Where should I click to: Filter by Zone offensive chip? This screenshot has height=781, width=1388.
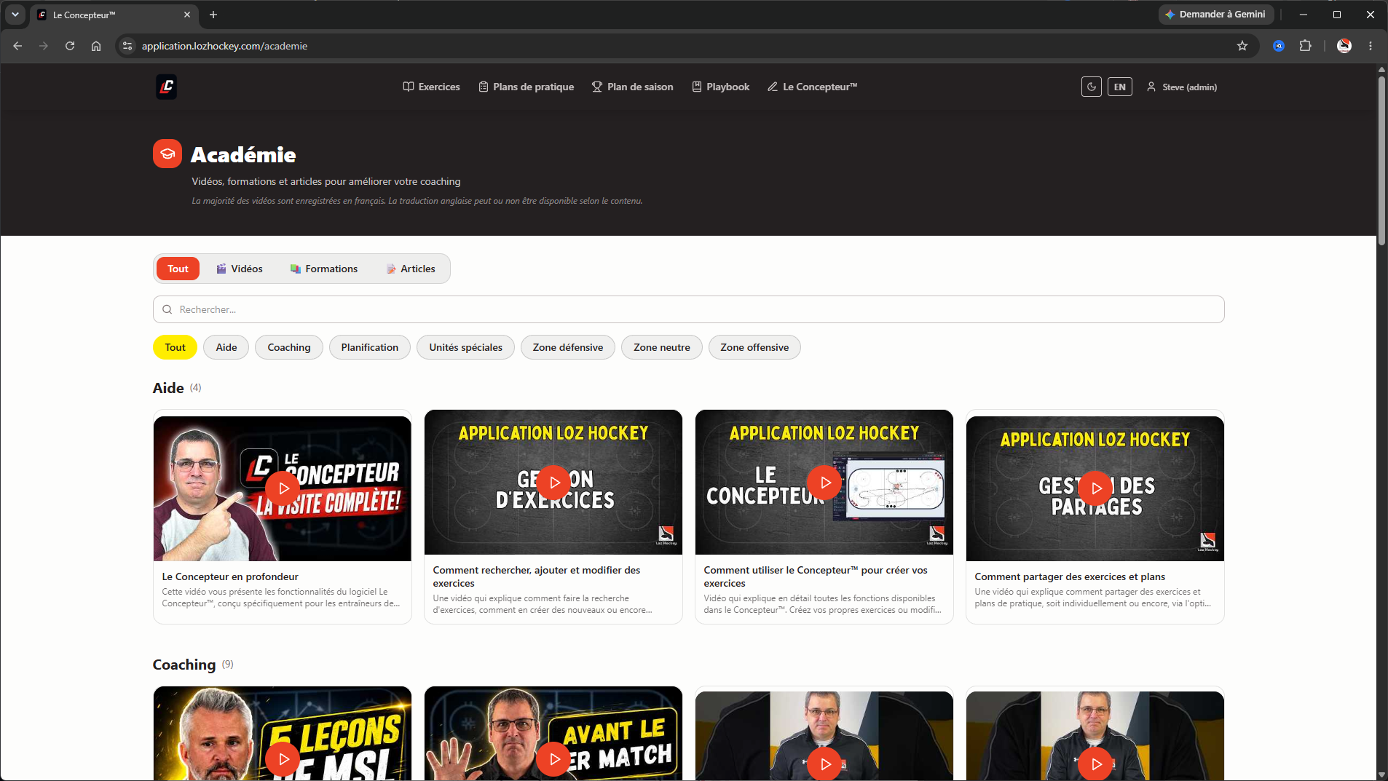[x=754, y=347]
